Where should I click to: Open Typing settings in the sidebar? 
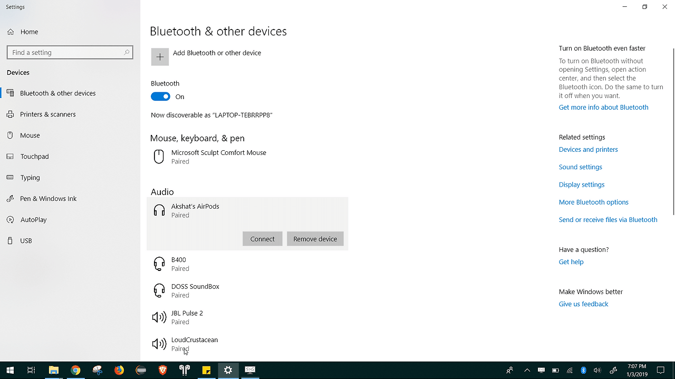pos(30,178)
